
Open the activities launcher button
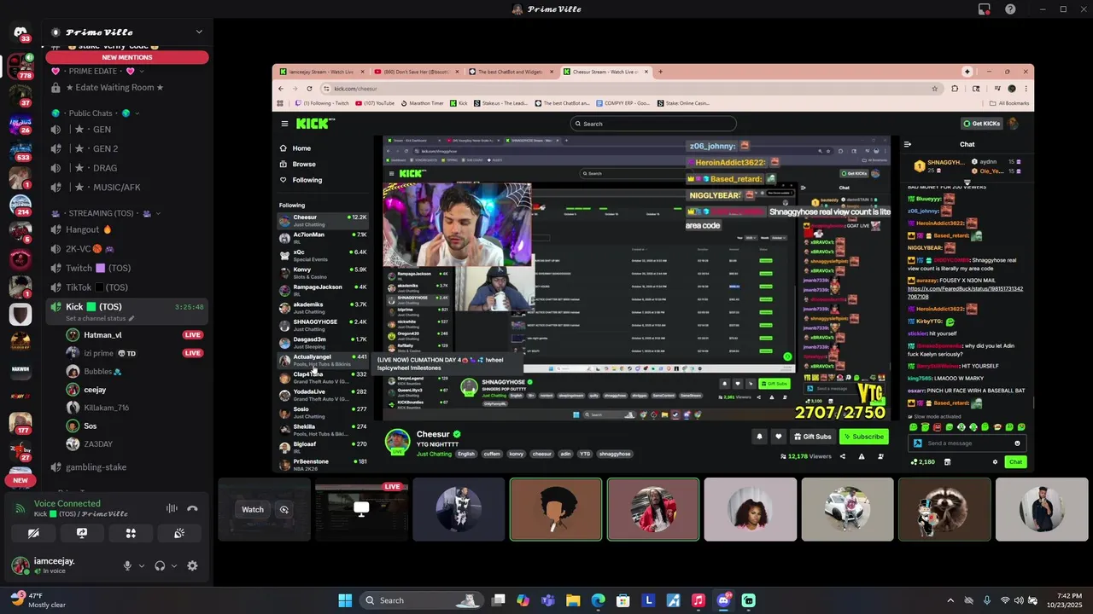pyautogui.click(x=131, y=533)
